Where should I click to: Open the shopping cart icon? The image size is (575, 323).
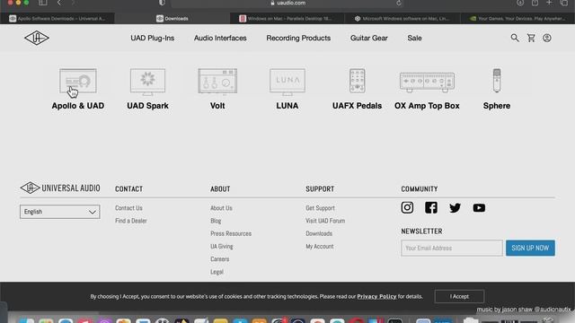point(531,38)
